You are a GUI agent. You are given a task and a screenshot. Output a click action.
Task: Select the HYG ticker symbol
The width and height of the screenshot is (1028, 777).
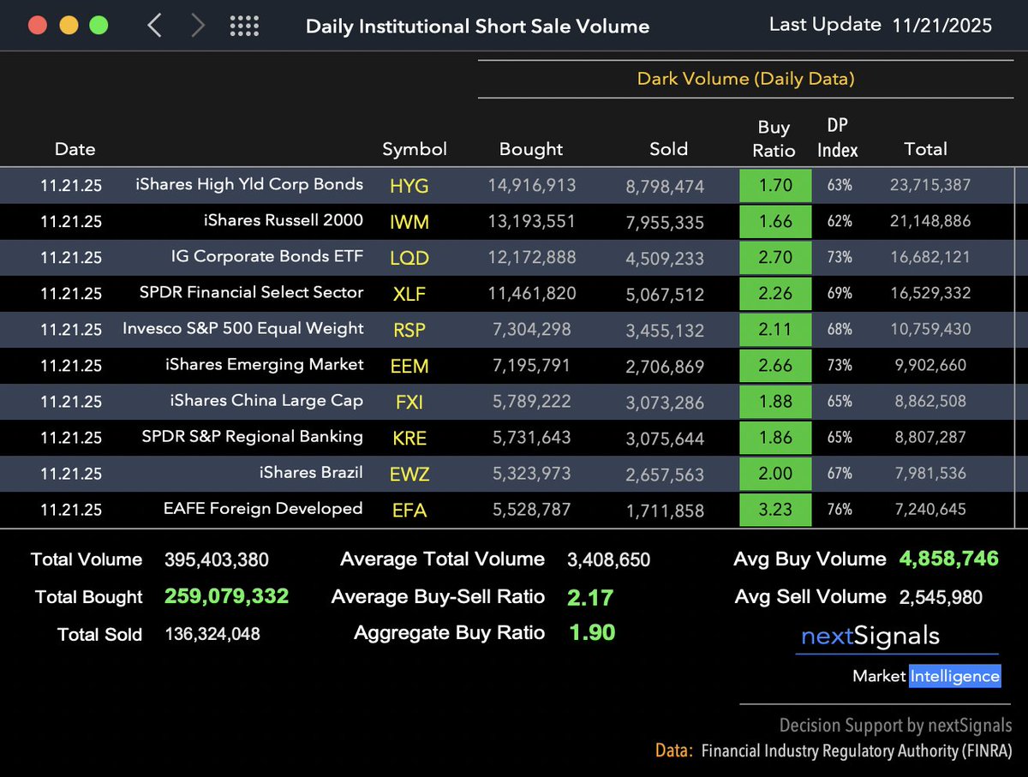pyautogui.click(x=409, y=185)
